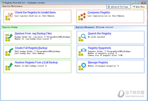
Task: Click the REG restore arrow icon
Action: (x=9, y=38)
